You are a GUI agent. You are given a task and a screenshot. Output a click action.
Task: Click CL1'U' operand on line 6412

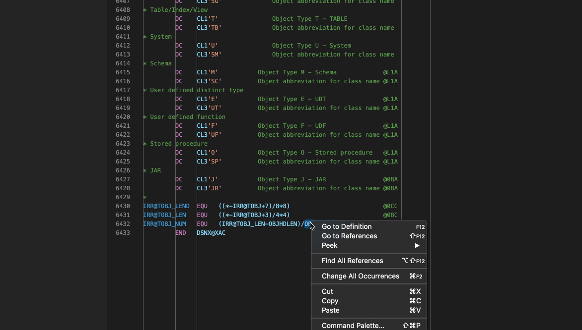pos(208,46)
